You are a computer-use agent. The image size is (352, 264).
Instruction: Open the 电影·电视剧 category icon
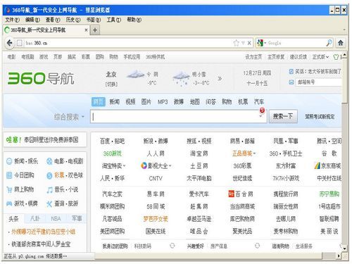pyautogui.click(x=49, y=161)
